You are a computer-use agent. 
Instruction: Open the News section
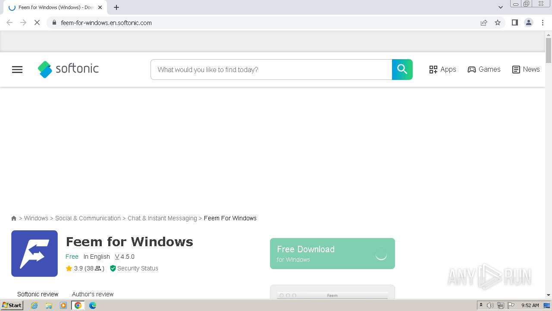click(x=526, y=70)
